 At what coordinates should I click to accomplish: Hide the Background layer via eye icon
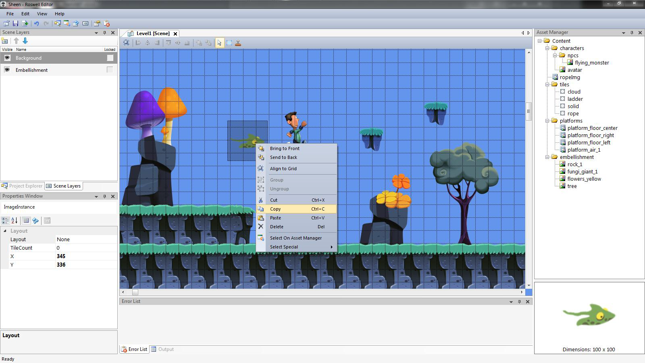click(x=7, y=58)
